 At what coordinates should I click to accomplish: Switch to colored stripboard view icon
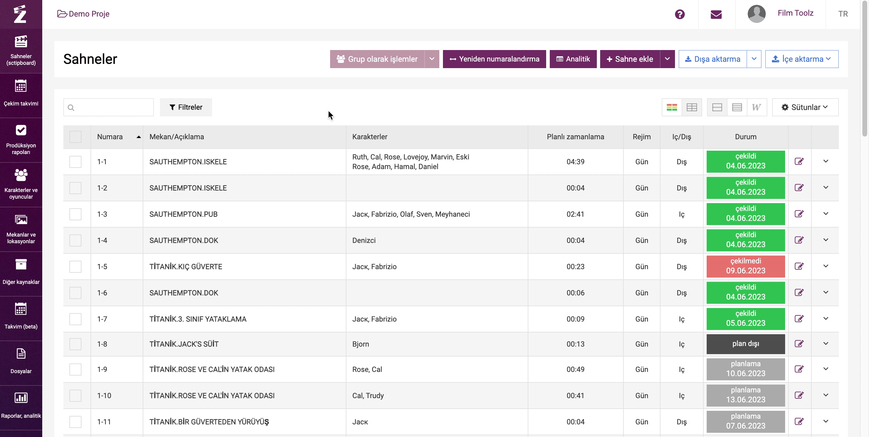tap(672, 107)
